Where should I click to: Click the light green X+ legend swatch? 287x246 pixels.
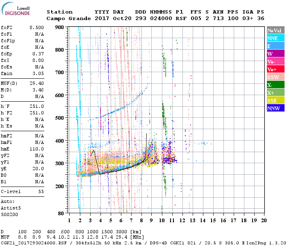click(x=274, y=93)
